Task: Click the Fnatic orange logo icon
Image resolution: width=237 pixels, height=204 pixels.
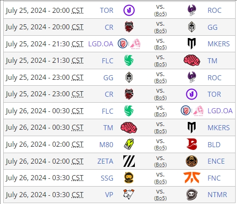Action: click(x=192, y=178)
